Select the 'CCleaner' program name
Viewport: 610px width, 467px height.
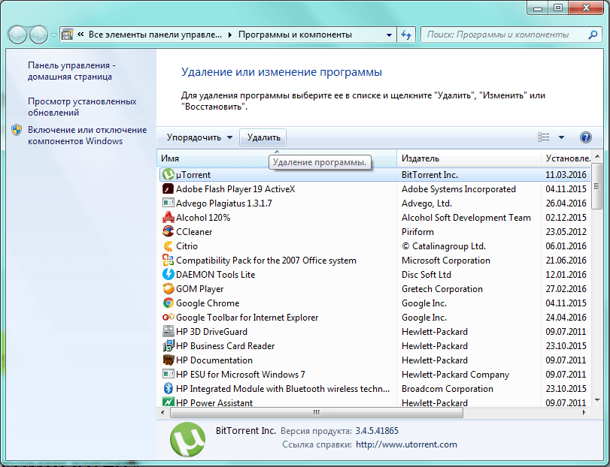[194, 232]
